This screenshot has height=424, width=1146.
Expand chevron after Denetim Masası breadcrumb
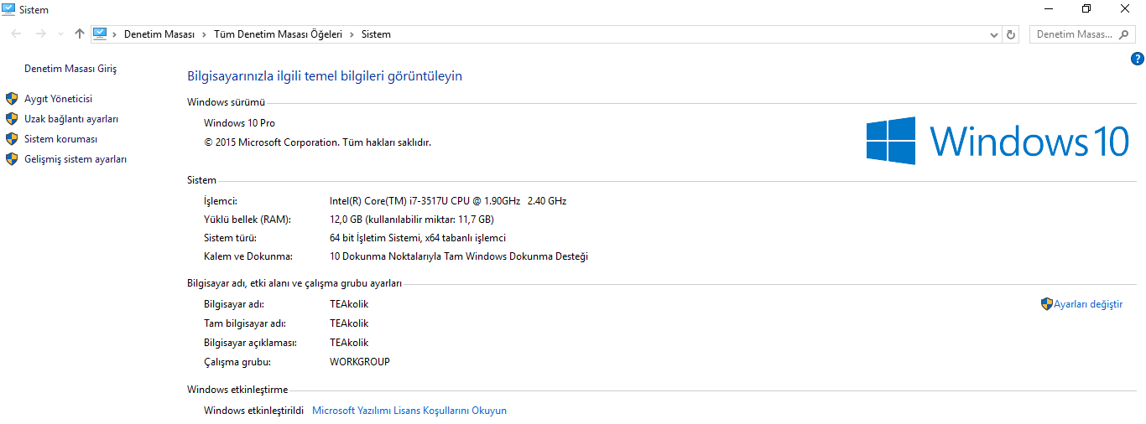[204, 34]
